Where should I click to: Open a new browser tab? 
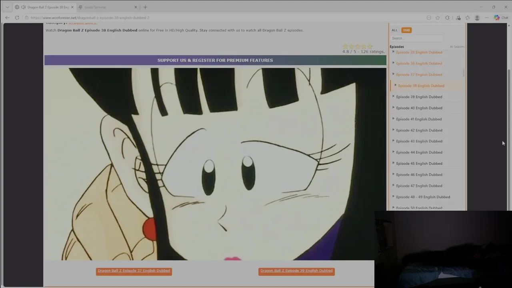tap(145, 7)
